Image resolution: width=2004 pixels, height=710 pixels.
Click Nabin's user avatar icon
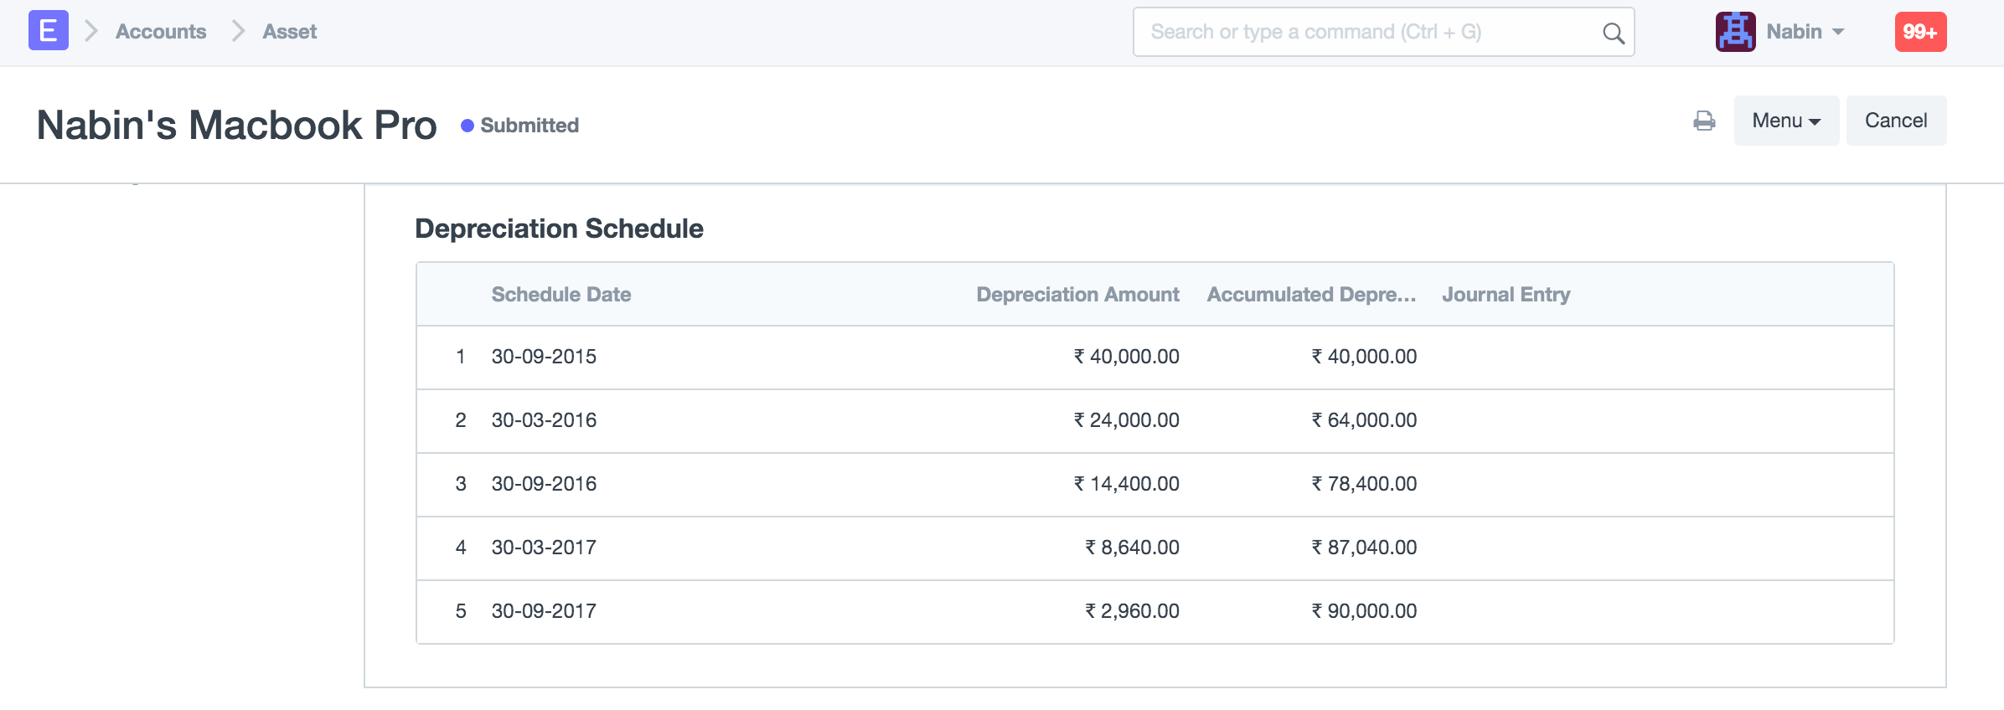click(1735, 32)
